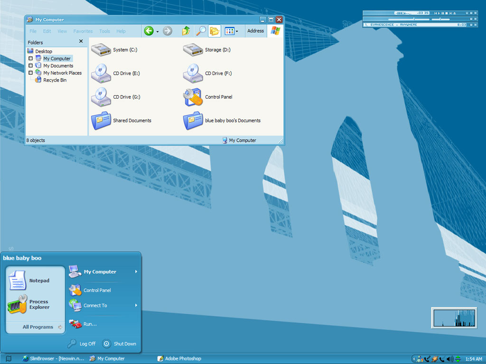Open the Tools menu

point(104,31)
